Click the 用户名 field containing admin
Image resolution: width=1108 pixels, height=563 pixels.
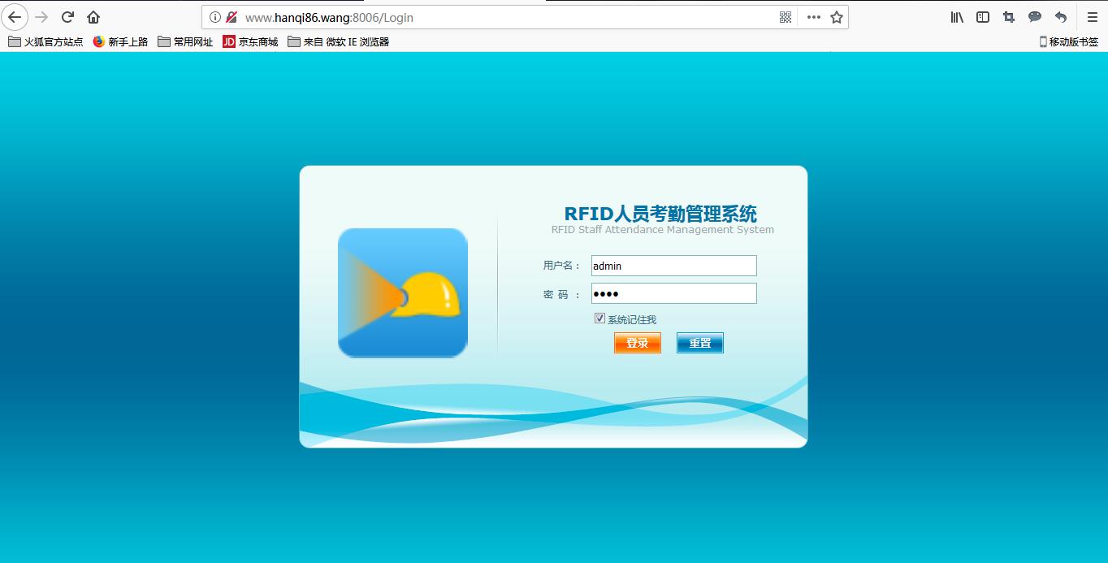[x=673, y=266]
